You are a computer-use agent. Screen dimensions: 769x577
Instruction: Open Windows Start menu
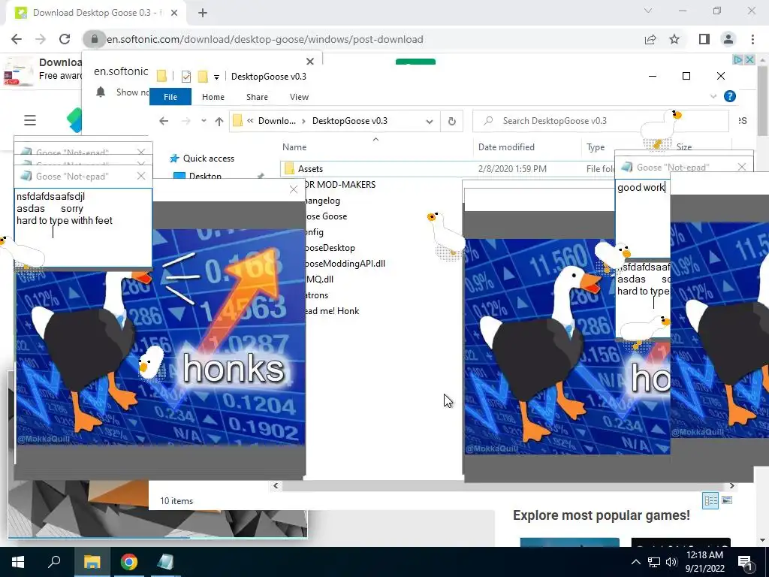coord(18,562)
